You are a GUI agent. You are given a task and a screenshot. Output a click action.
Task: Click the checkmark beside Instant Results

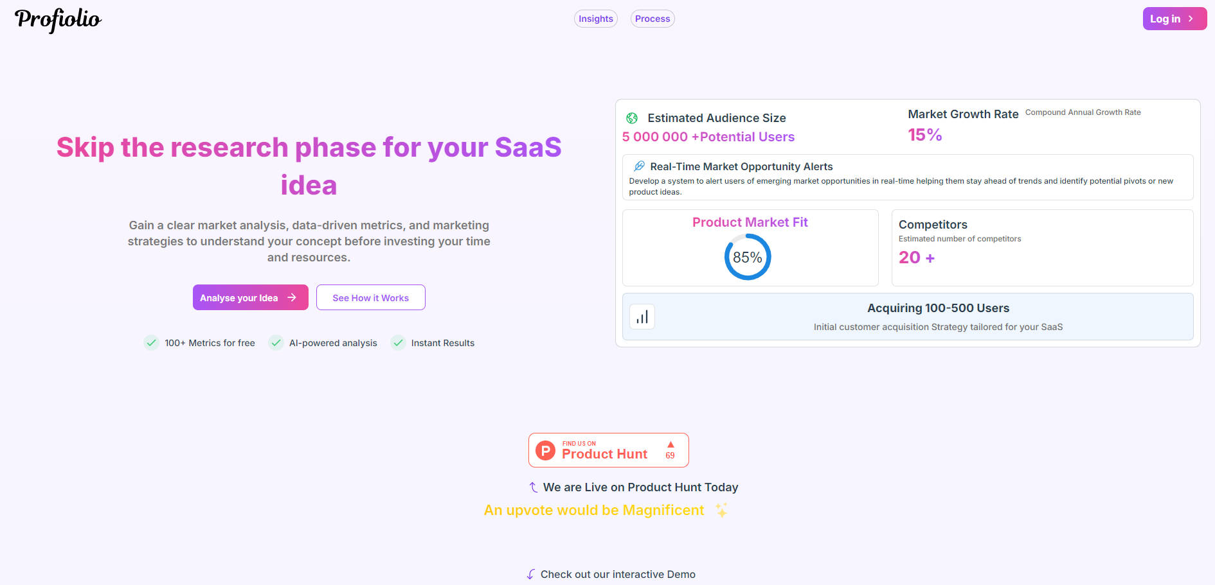click(398, 343)
